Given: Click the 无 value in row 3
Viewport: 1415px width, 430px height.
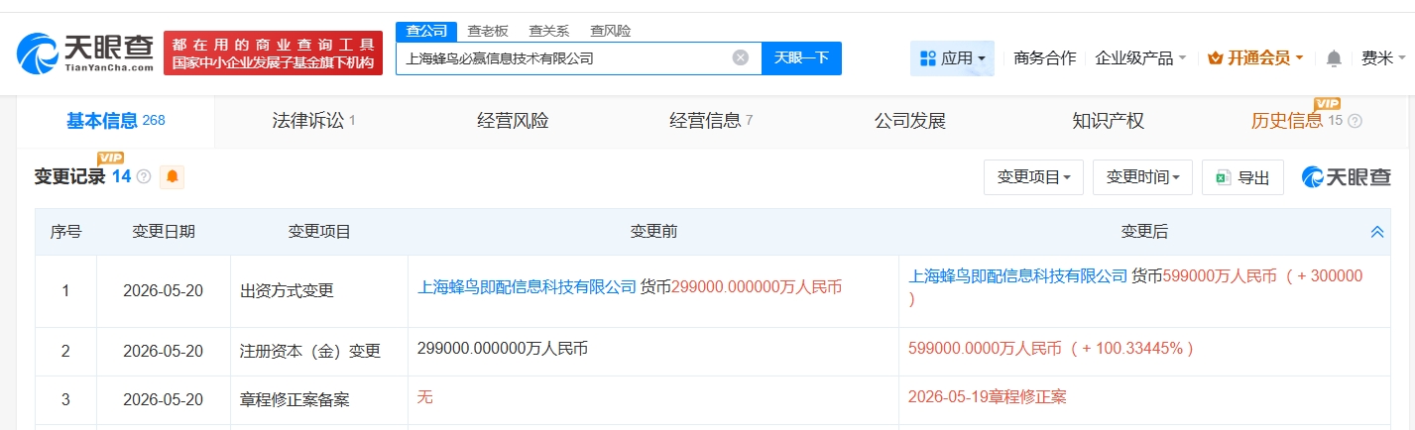Looking at the screenshot, I should [x=424, y=396].
